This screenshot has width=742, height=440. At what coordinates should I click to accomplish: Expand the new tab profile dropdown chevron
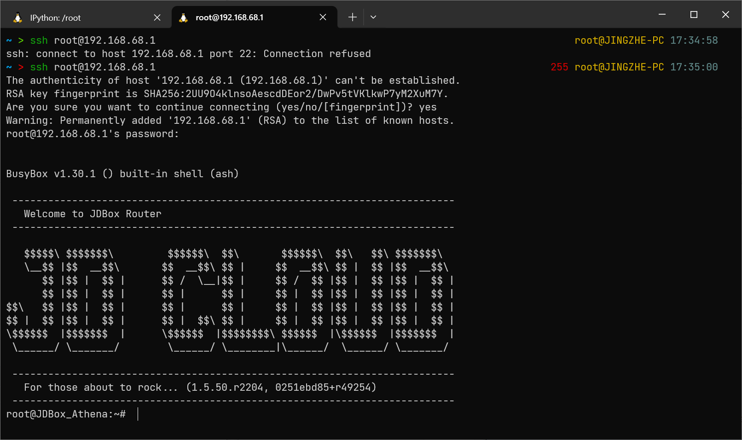point(373,17)
